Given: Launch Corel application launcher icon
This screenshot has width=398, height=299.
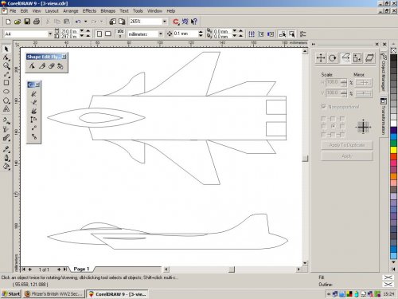Looking at the screenshot, I should (176, 22).
